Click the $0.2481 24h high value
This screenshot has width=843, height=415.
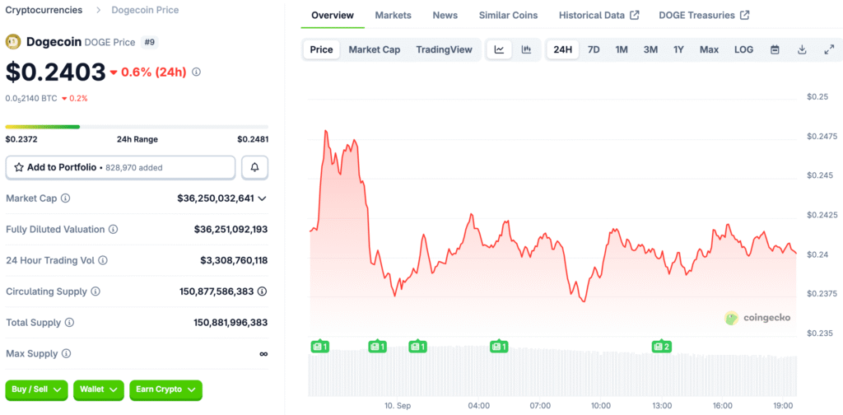pyautogui.click(x=253, y=139)
